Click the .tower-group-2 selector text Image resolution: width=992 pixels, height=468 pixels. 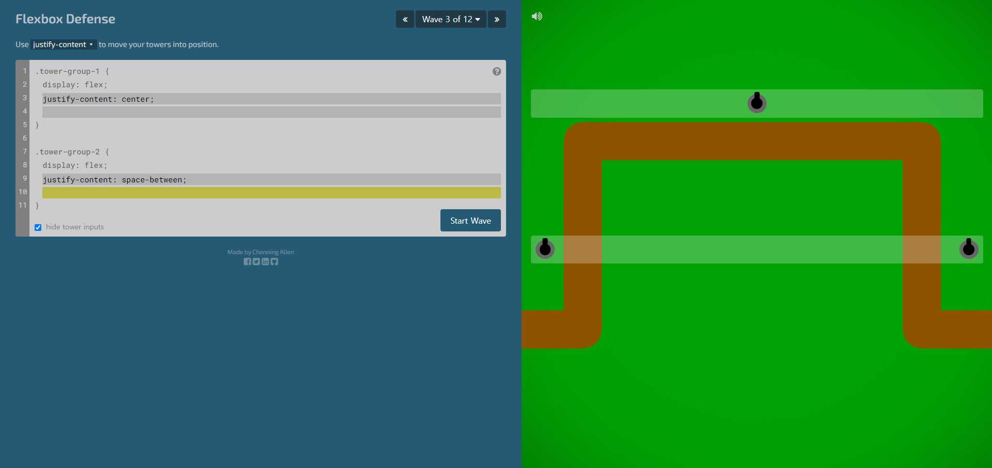tap(67, 152)
